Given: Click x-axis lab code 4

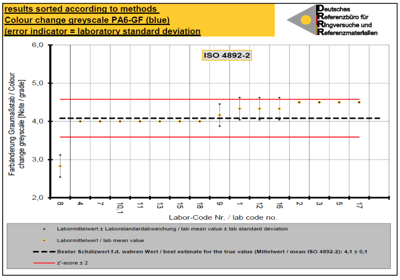Looking at the screenshot, I should click(x=80, y=204).
